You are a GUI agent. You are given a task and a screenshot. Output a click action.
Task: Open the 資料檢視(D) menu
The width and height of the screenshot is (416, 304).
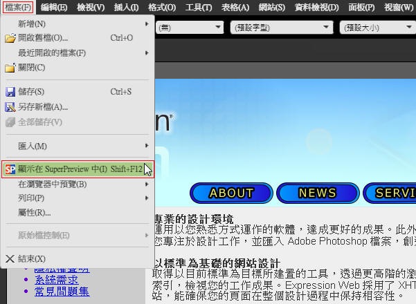pyautogui.click(x=316, y=7)
